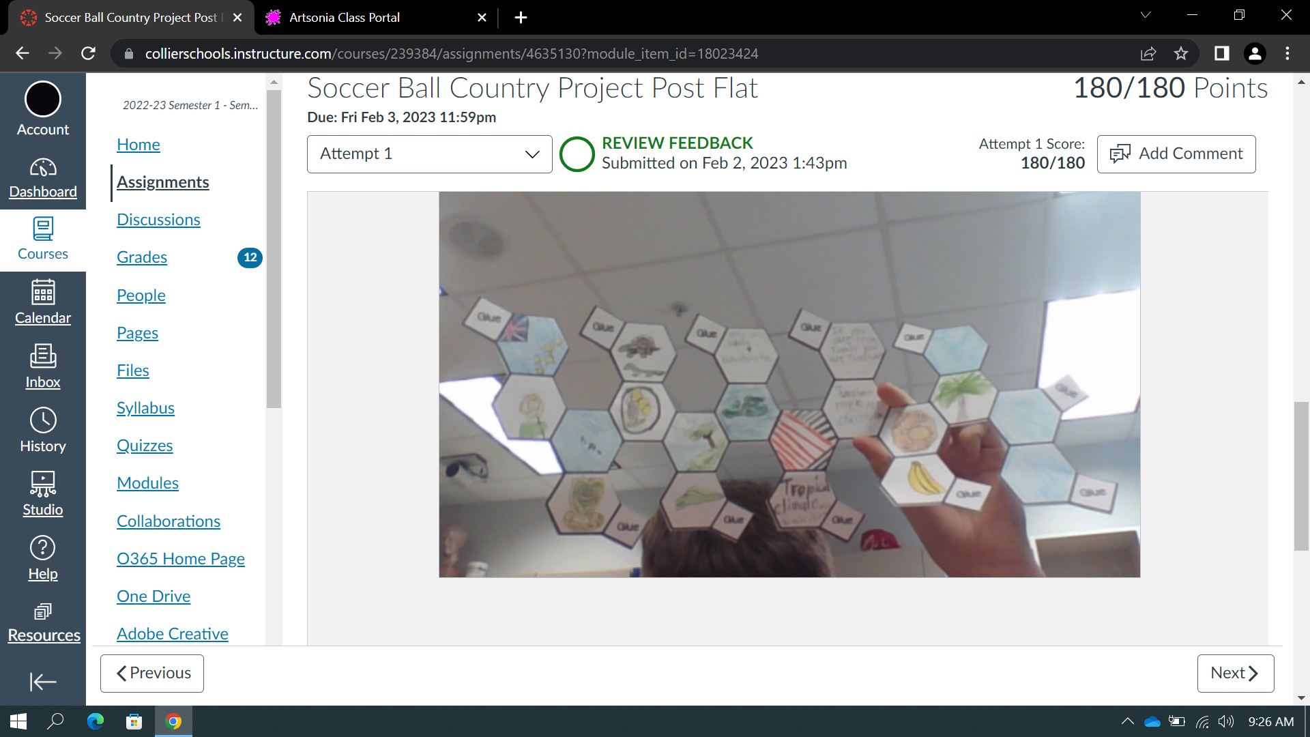The image size is (1310, 737).
Task: Open the Resources icon in sidebar
Action: click(42, 611)
